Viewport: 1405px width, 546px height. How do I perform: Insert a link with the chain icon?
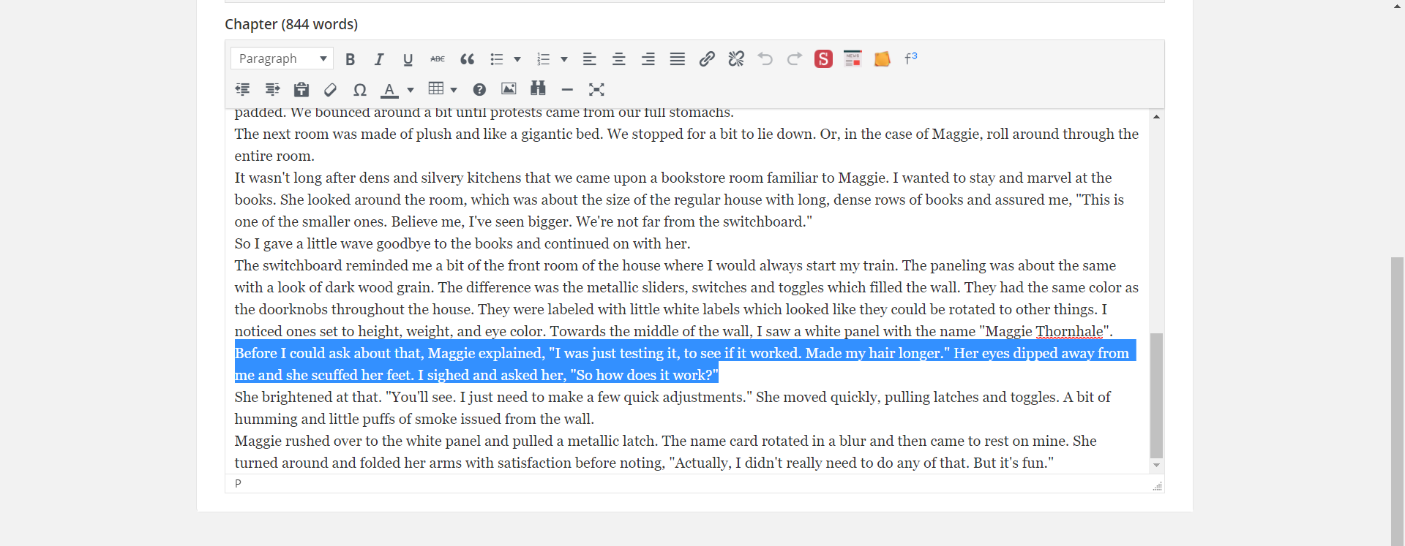point(707,59)
